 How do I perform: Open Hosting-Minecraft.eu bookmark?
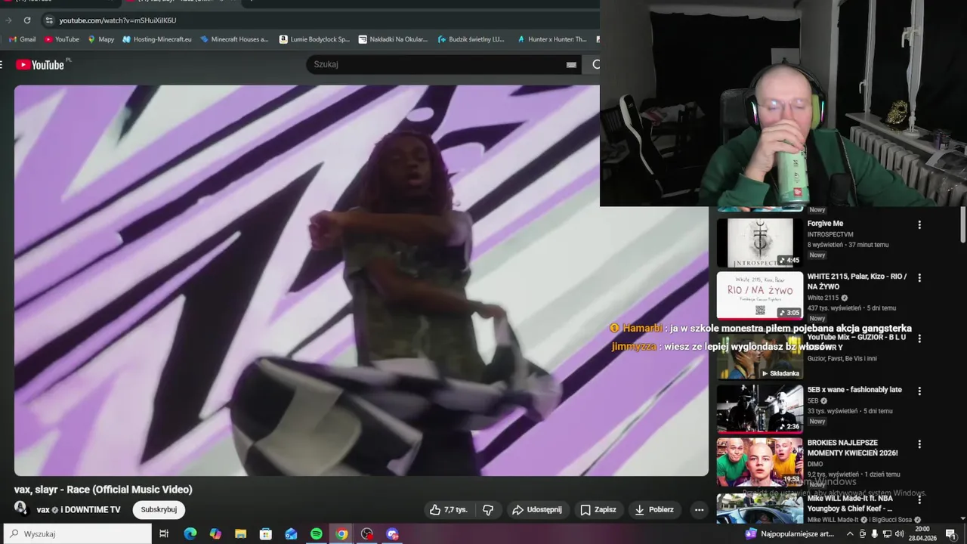157,39
